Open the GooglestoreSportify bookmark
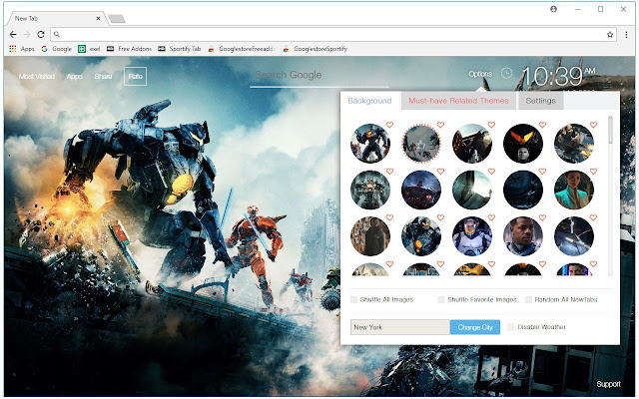Screen dimensions: 639x399 tap(316, 49)
